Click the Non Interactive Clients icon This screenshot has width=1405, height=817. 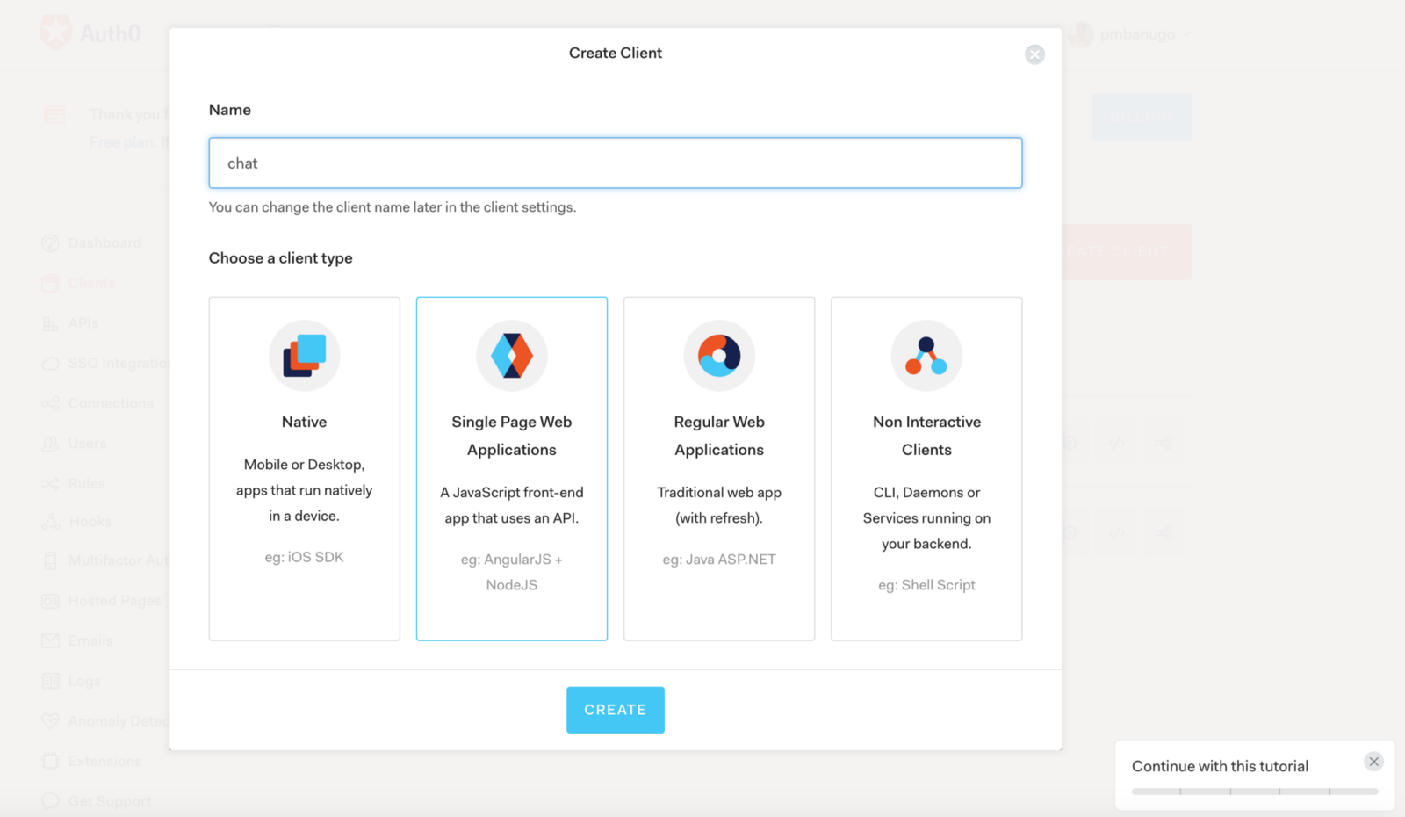click(x=926, y=355)
